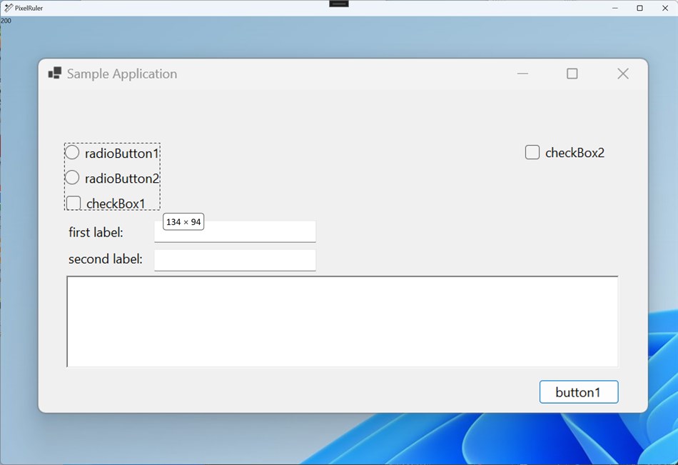Click the button1 button

(x=579, y=392)
